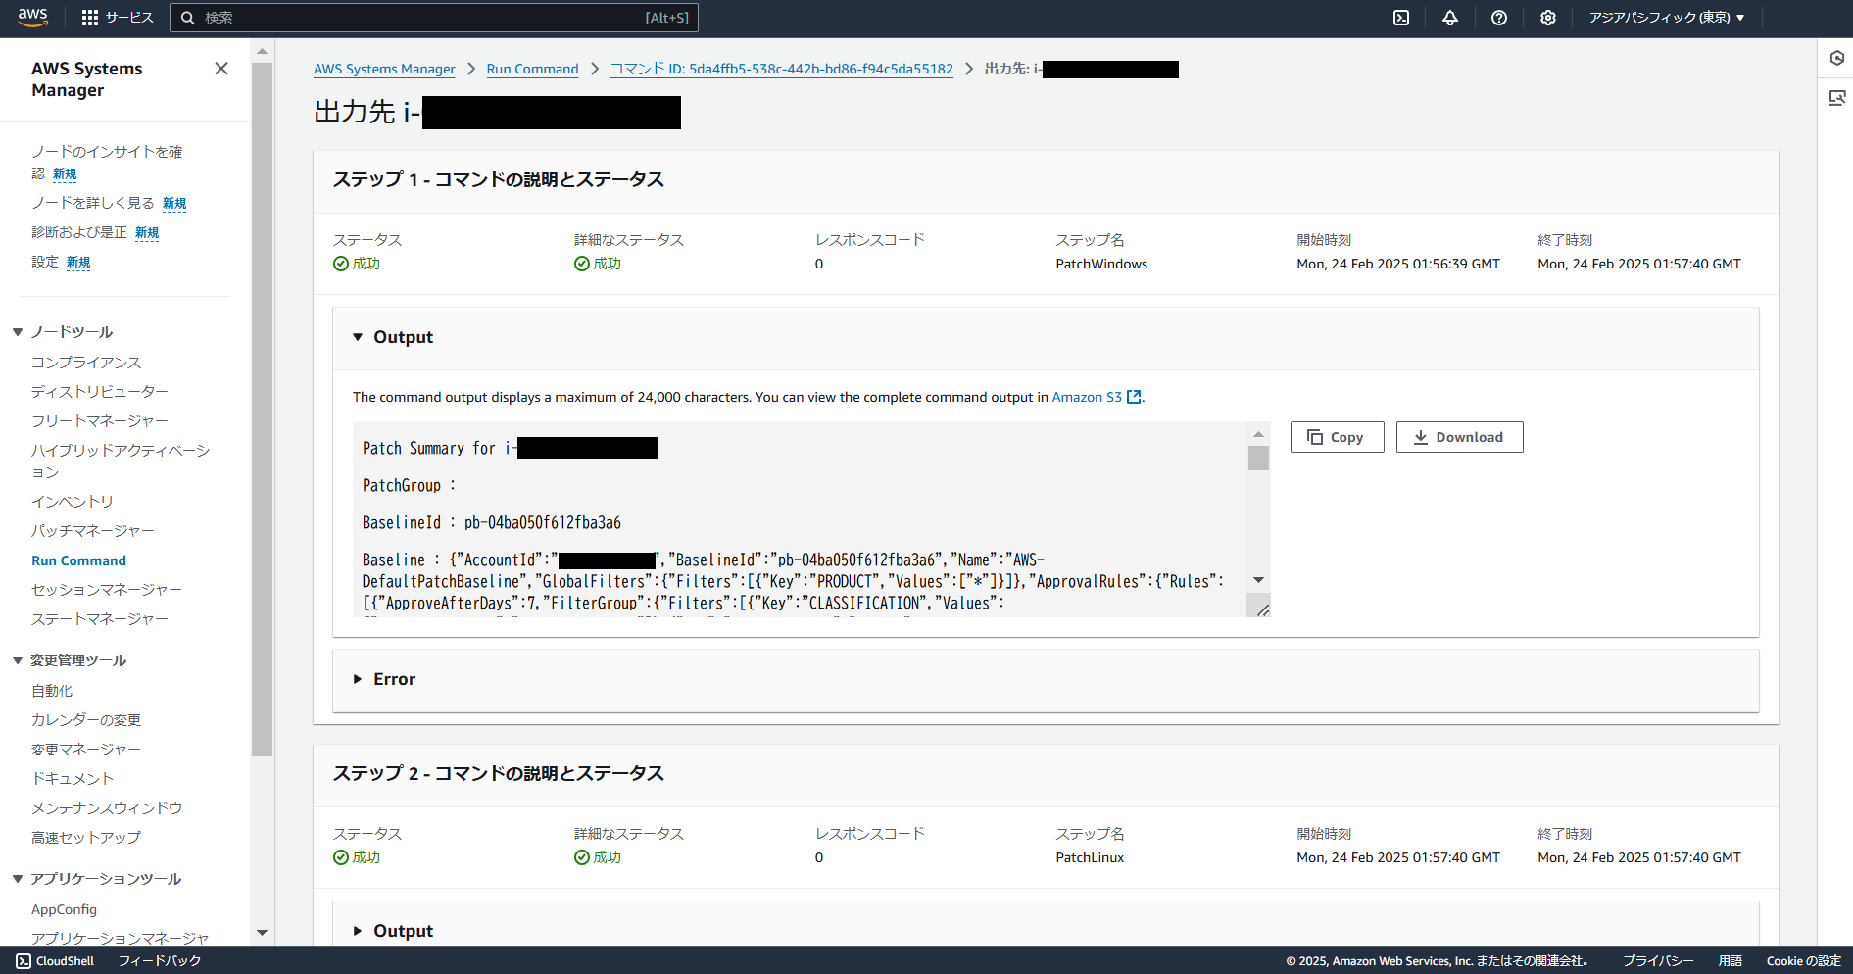
Task: Open the AWS services grid menu
Action: tap(89, 17)
